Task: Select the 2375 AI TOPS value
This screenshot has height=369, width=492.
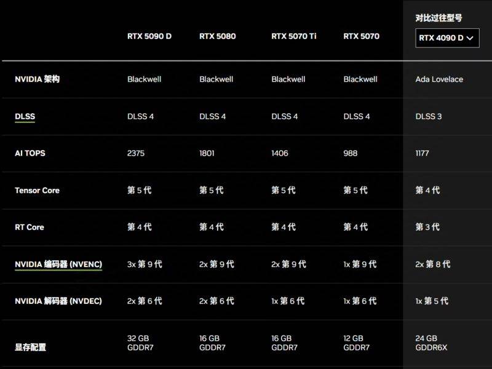Action: pyautogui.click(x=136, y=153)
